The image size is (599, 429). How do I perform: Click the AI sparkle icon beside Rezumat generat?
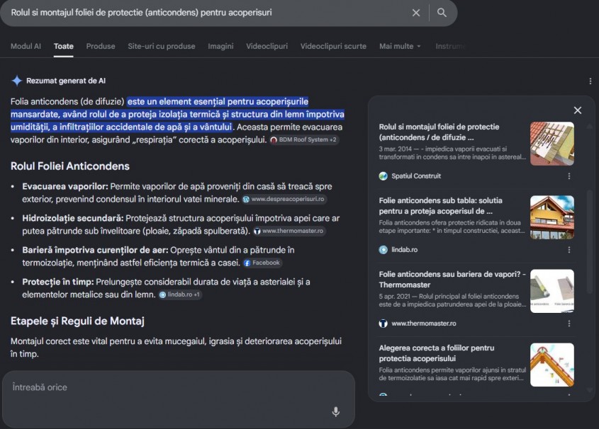pyautogui.click(x=17, y=81)
